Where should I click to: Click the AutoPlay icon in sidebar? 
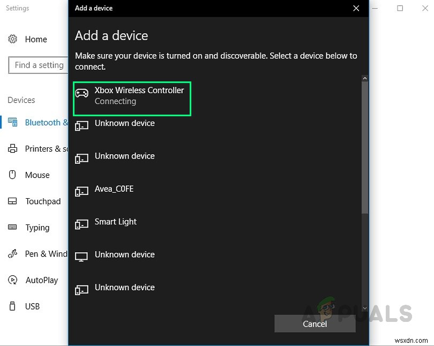click(x=13, y=280)
